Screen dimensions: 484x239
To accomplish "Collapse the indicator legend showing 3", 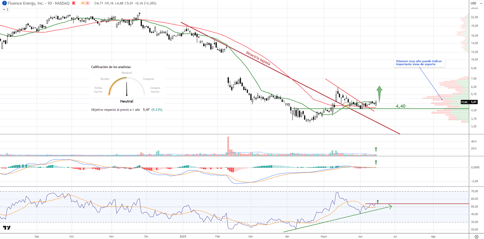I will click(6, 9).
